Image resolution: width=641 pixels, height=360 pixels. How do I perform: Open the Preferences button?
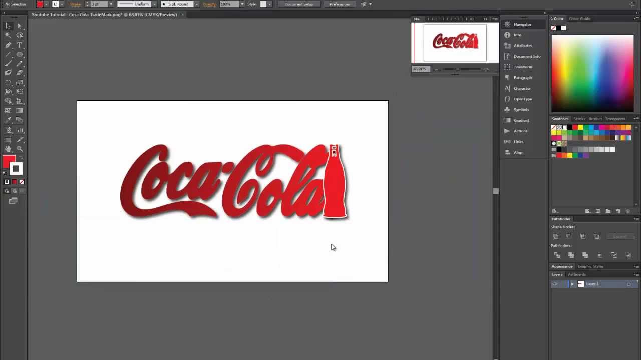coord(340,4)
